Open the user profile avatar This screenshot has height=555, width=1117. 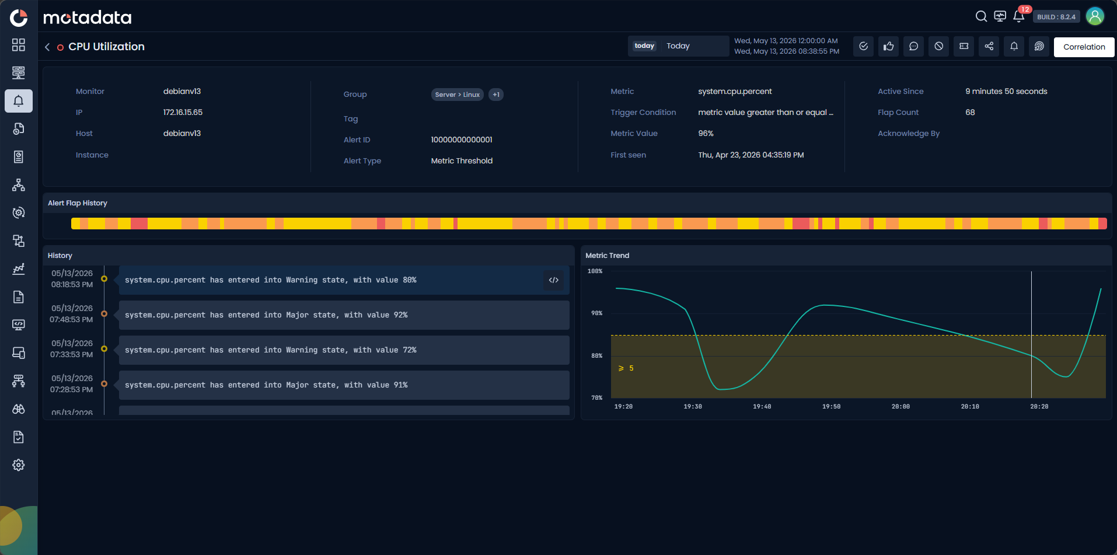[x=1095, y=16]
